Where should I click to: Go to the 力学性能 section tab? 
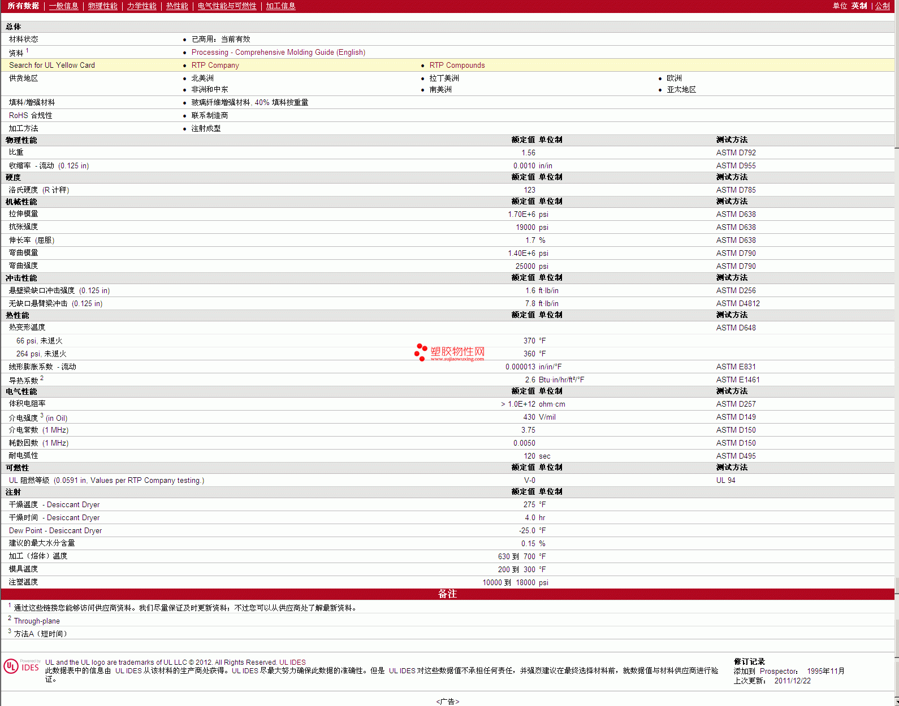click(141, 6)
